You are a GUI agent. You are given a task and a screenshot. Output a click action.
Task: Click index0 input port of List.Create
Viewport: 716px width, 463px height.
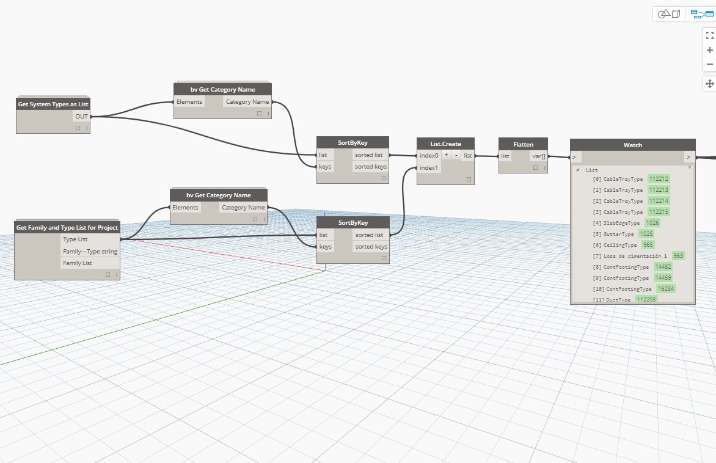(x=429, y=156)
